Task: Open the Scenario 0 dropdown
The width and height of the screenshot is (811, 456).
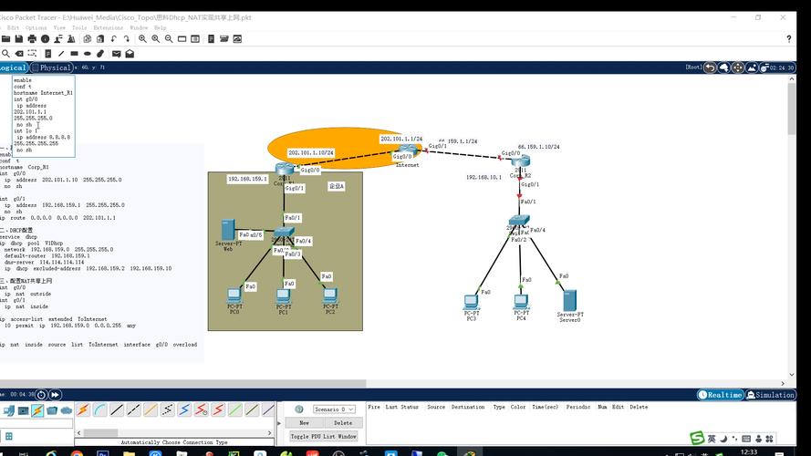Action: click(334, 409)
